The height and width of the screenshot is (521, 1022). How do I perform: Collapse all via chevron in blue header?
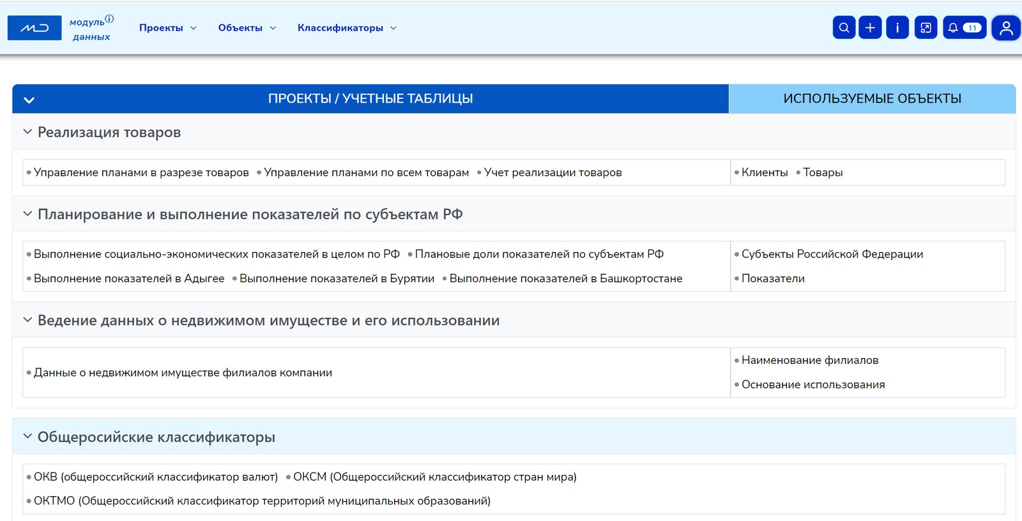[x=29, y=100]
